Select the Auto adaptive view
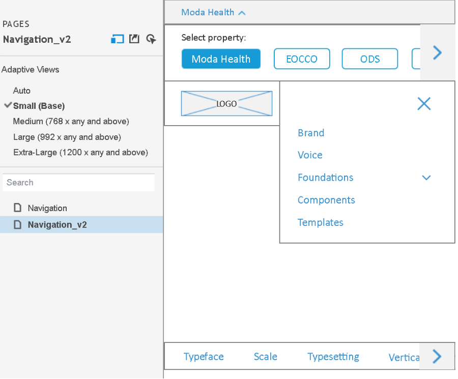This screenshot has height=379, width=458. pyautogui.click(x=22, y=91)
